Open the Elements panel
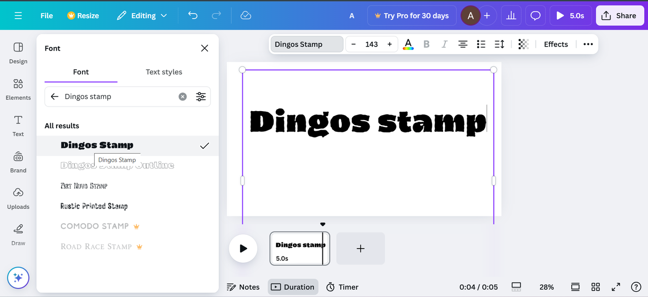Screen dimensions: 648x297 pos(18,89)
